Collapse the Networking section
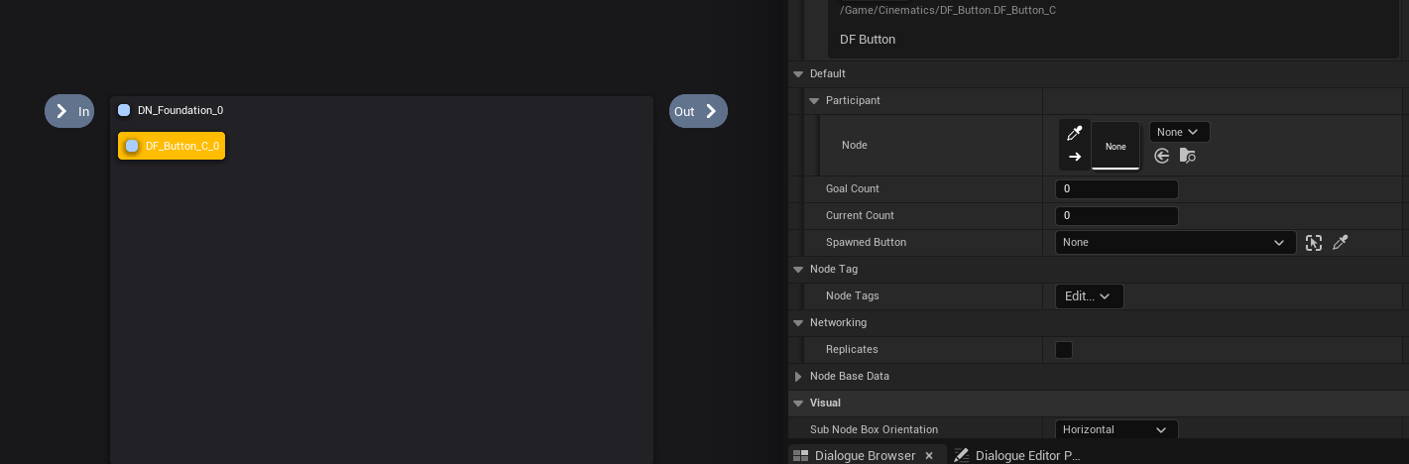This screenshot has height=464, width=1409. [x=798, y=323]
